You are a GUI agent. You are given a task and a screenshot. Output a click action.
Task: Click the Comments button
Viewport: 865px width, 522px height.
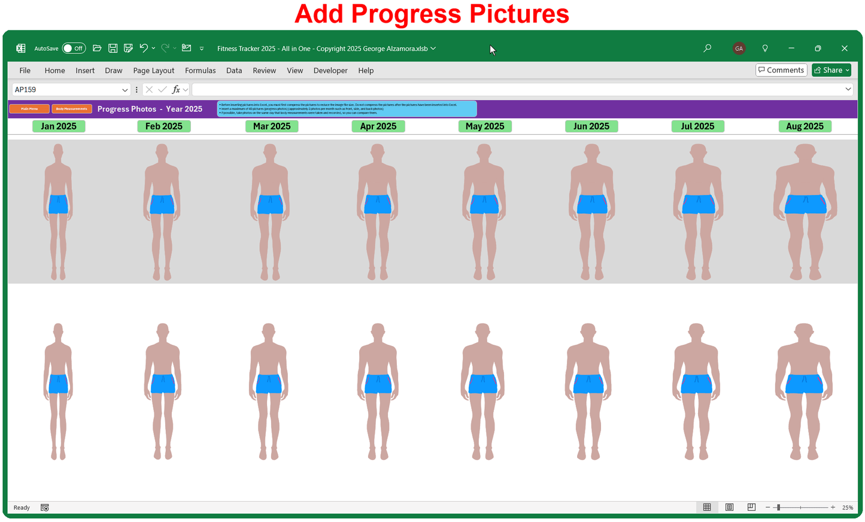point(781,70)
